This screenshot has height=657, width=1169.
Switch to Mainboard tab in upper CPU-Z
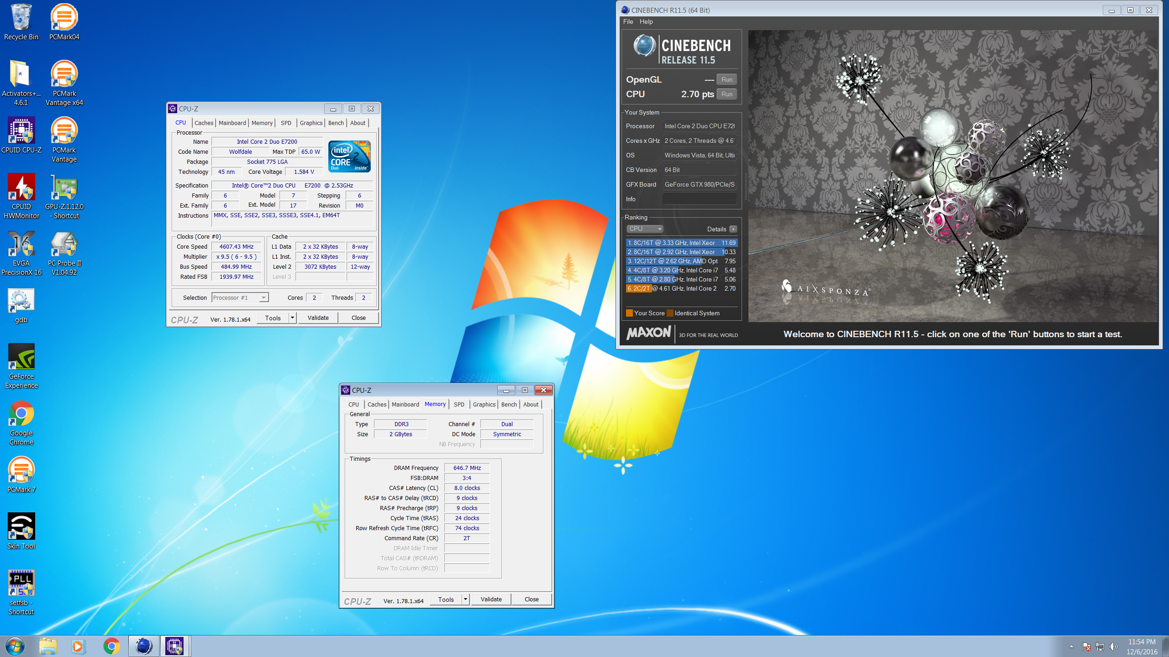[x=232, y=123]
